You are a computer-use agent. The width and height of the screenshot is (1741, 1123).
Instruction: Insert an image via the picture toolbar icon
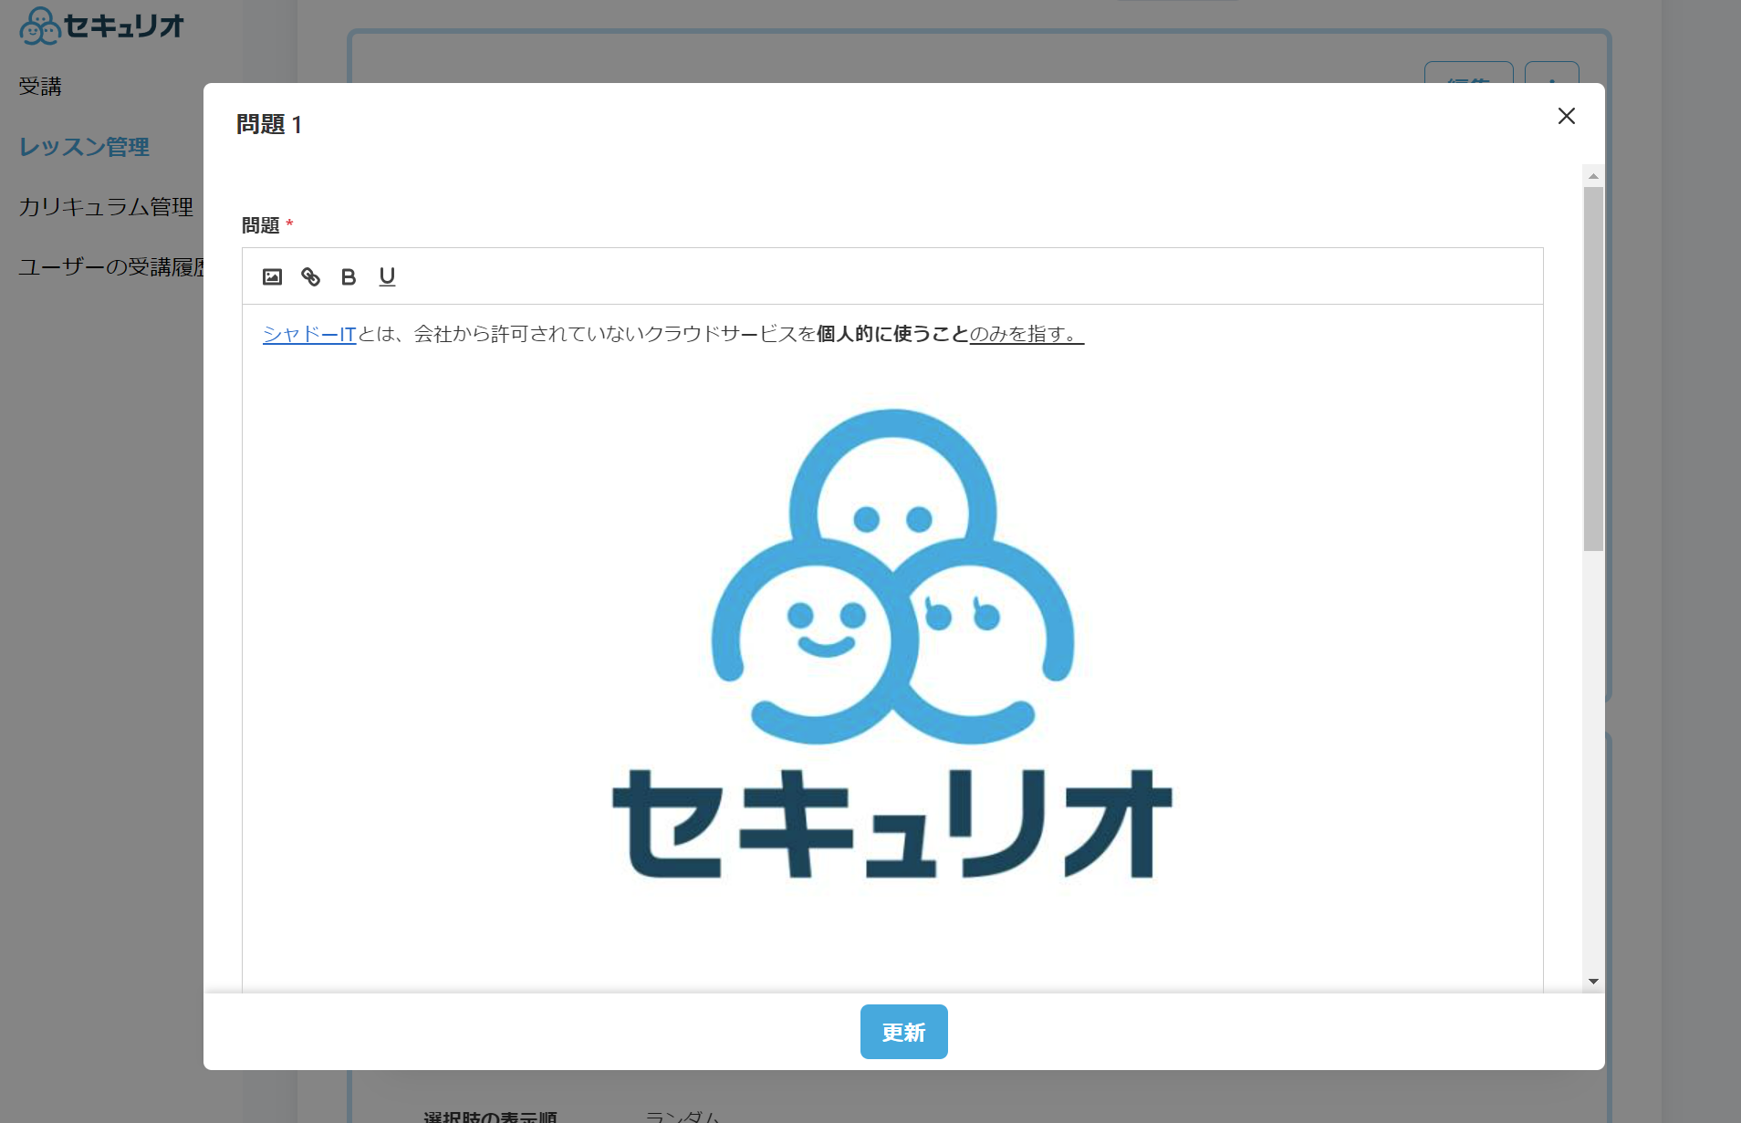(x=272, y=276)
